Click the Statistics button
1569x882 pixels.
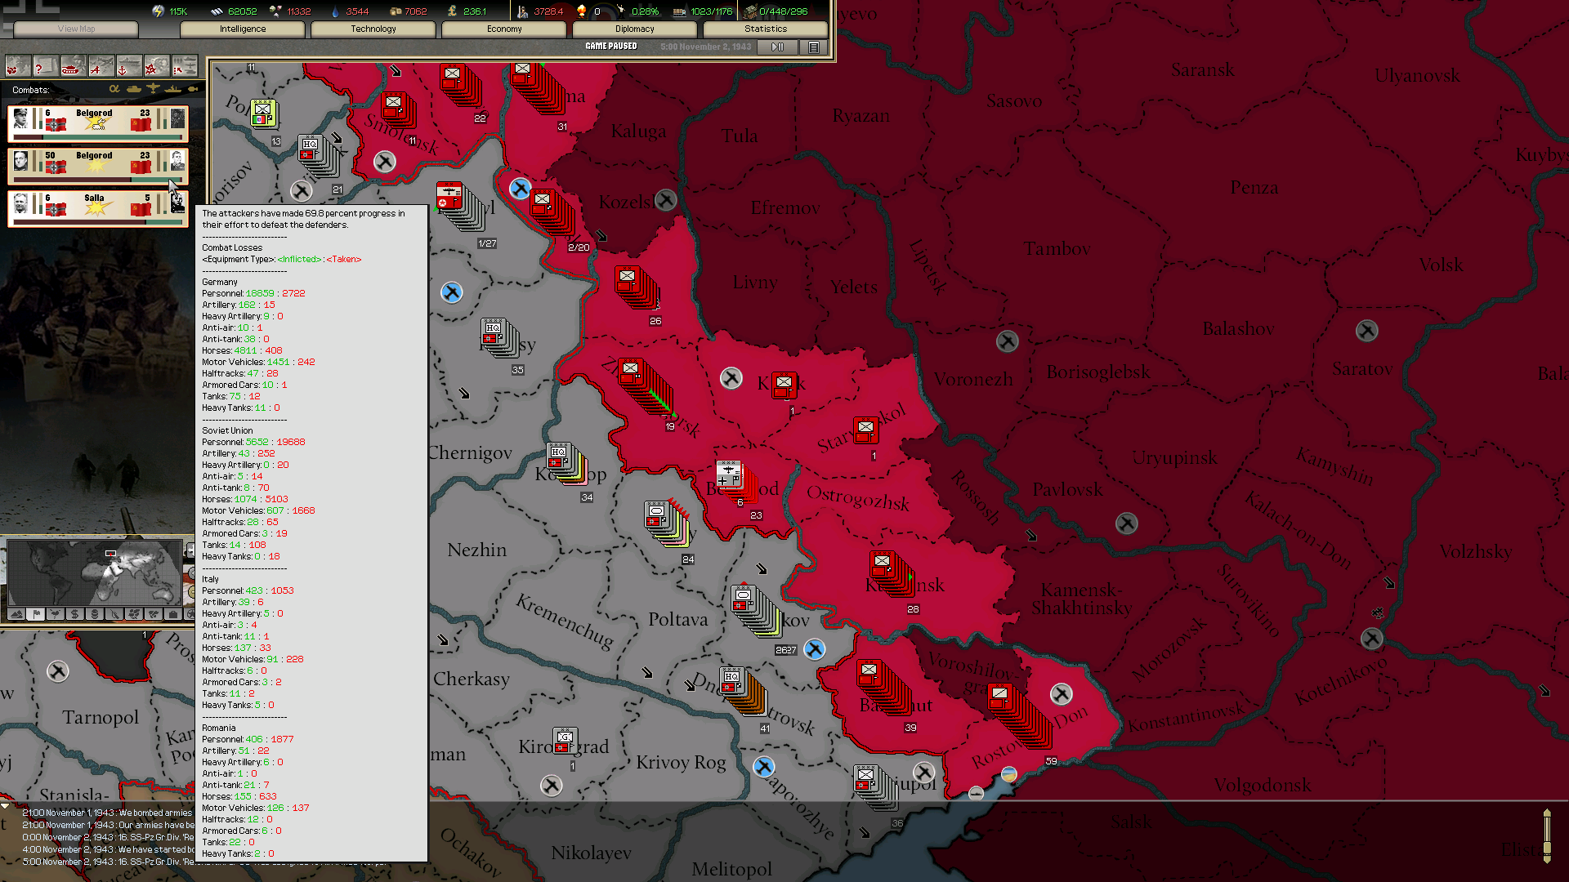coord(765,29)
